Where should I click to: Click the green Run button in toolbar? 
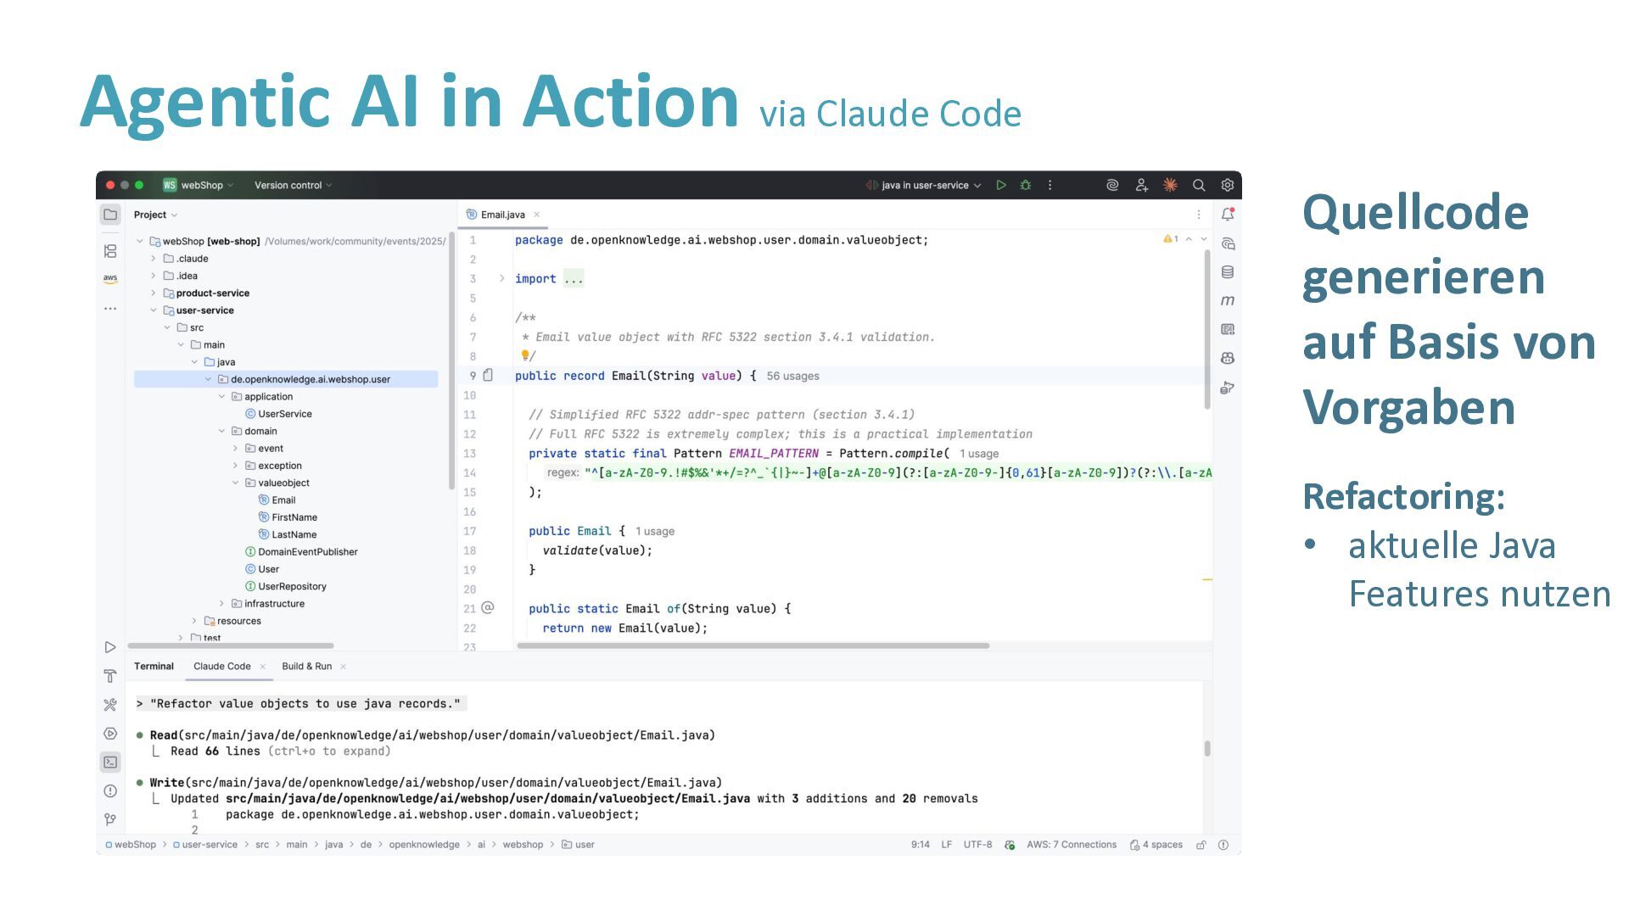[1001, 185]
